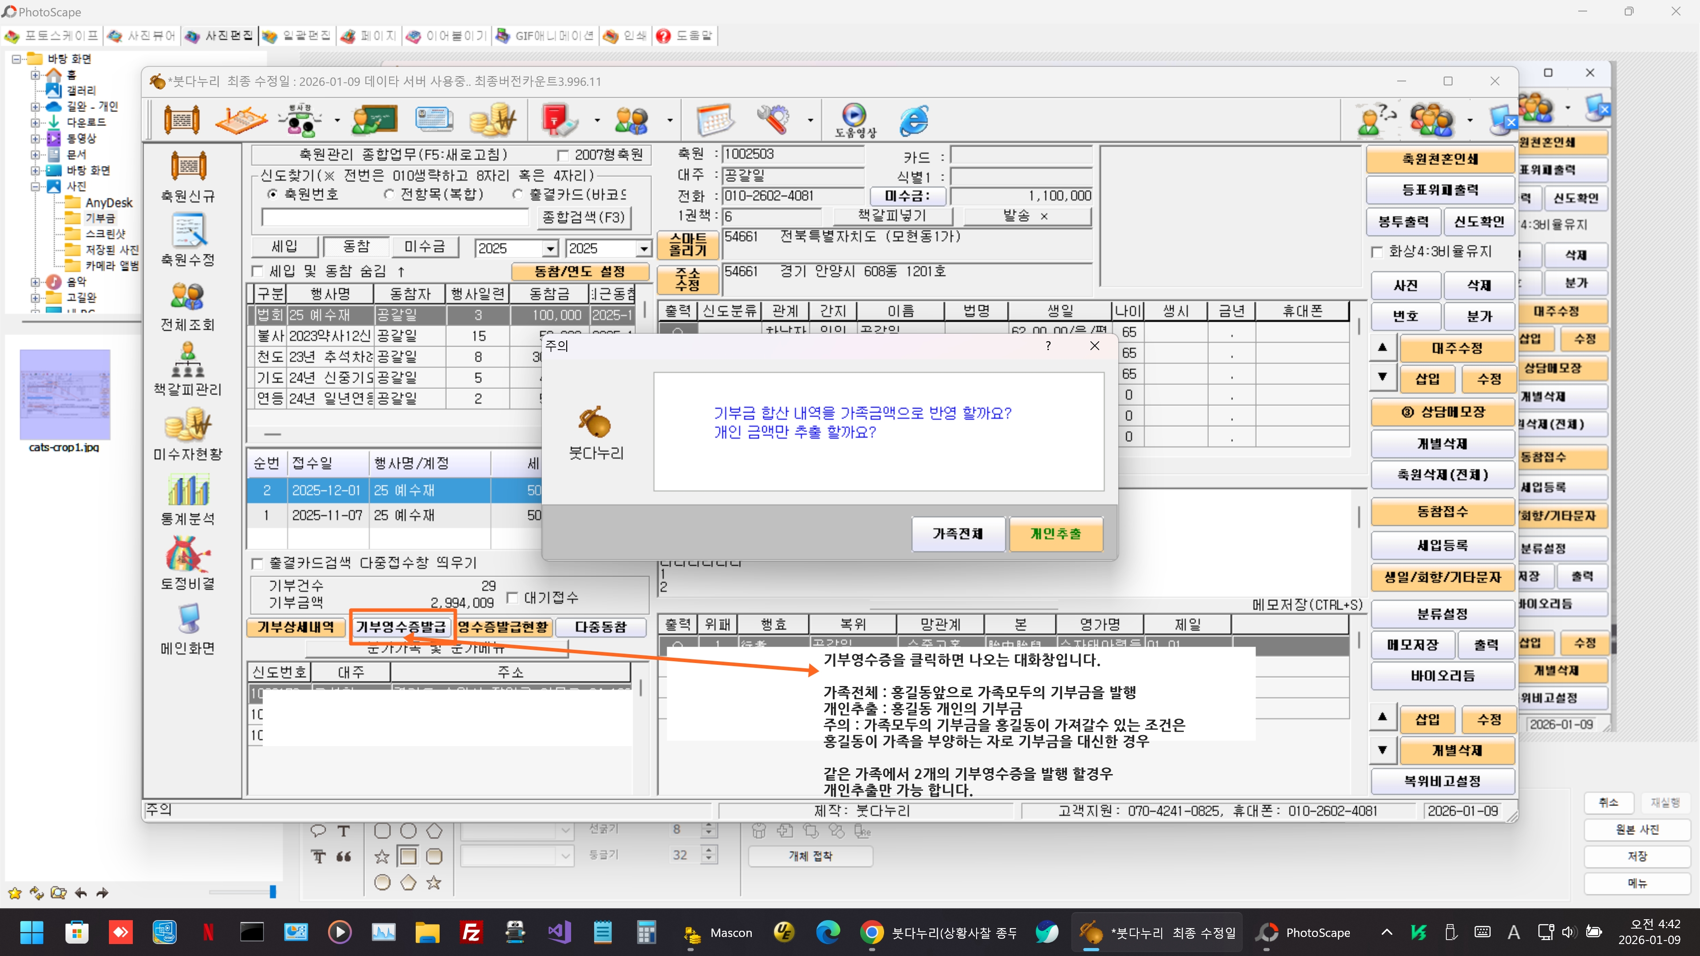Image resolution: width=1700 pixels, height=956 pixels.
Task: Click the PhotoScape zoom slider handle
Action: point(273,892)
